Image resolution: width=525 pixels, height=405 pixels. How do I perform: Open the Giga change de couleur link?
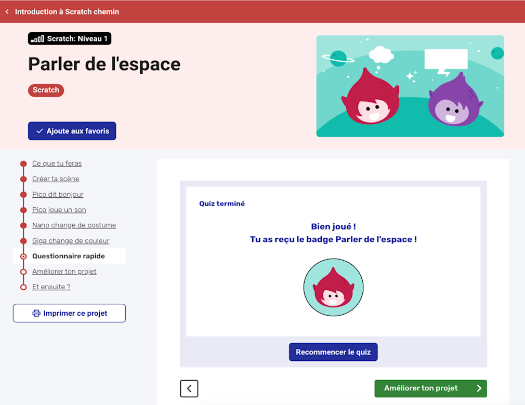tap(71, 241)
